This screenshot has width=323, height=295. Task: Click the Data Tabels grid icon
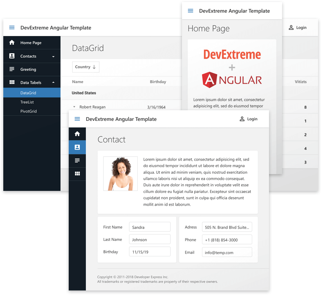pyautogui.click(x=12, y=82)
